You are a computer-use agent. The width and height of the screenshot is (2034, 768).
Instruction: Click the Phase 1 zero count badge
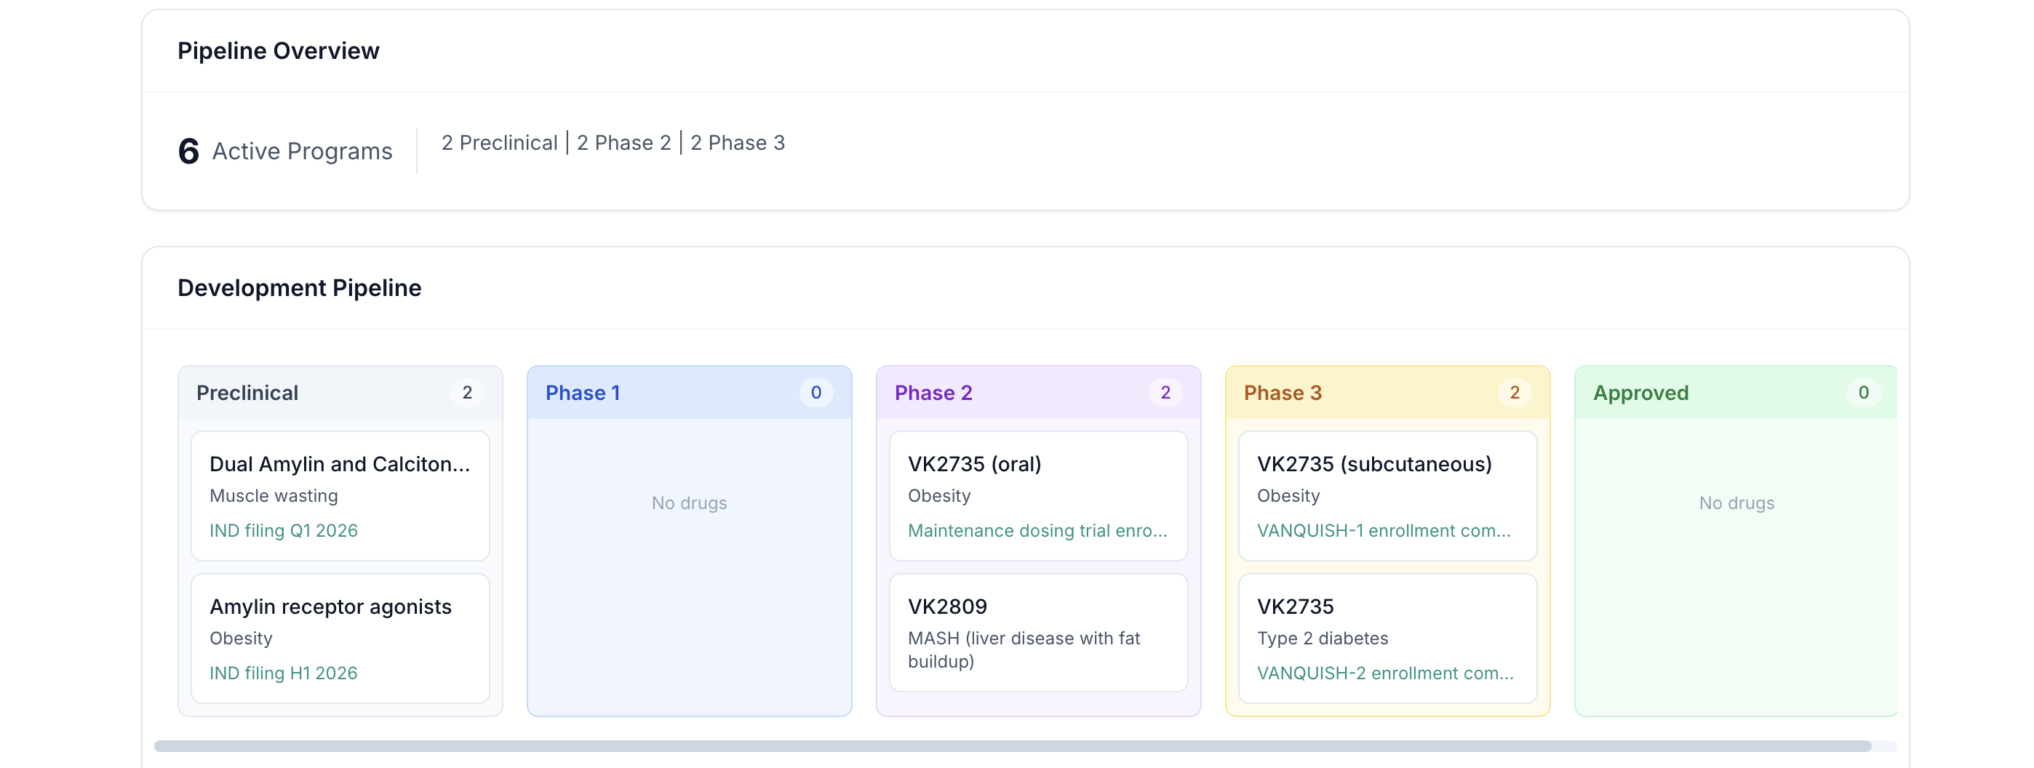pyautogui.click(x=815, y=392)
